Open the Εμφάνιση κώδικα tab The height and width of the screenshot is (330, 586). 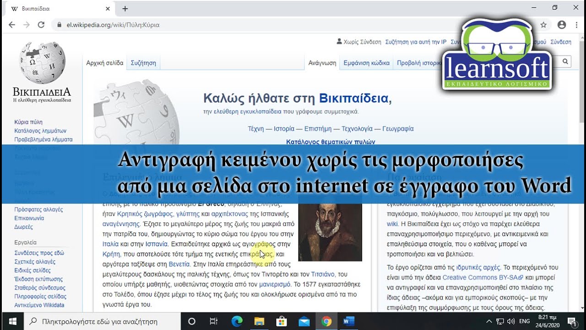point(366,63)
